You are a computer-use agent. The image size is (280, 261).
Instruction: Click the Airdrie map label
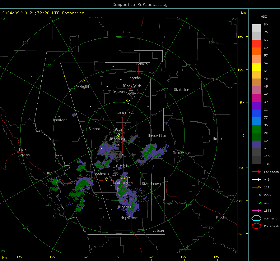click(x=123, y=166)
